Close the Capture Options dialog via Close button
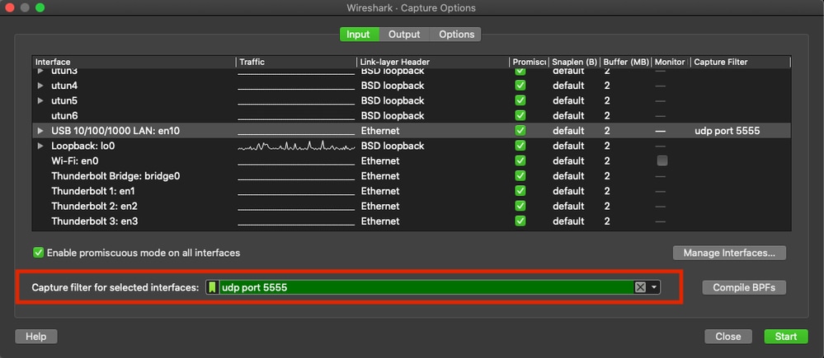Viewport: 824px width, 358px height. point(727,337)
